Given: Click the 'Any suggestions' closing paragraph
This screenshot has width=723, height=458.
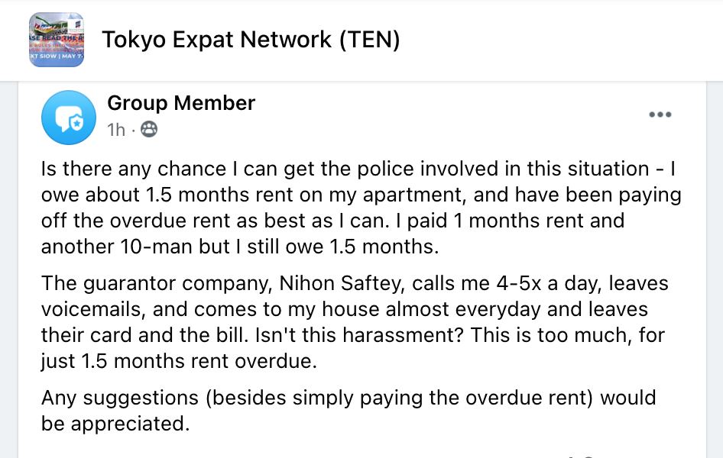Looking at the screenshot, I should (348, 410).
